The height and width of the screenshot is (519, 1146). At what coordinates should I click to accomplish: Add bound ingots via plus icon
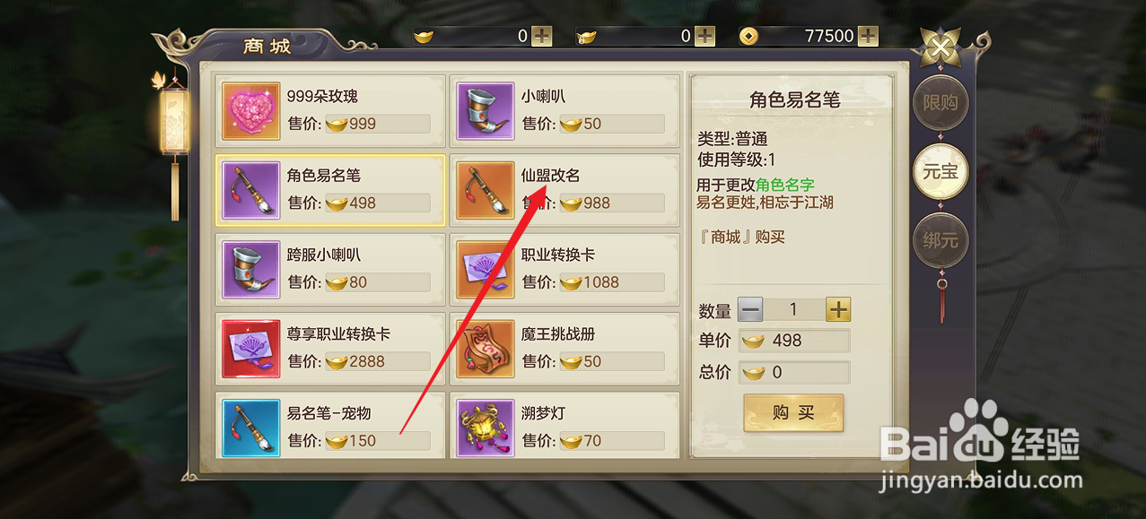click(x=705, y=36)
